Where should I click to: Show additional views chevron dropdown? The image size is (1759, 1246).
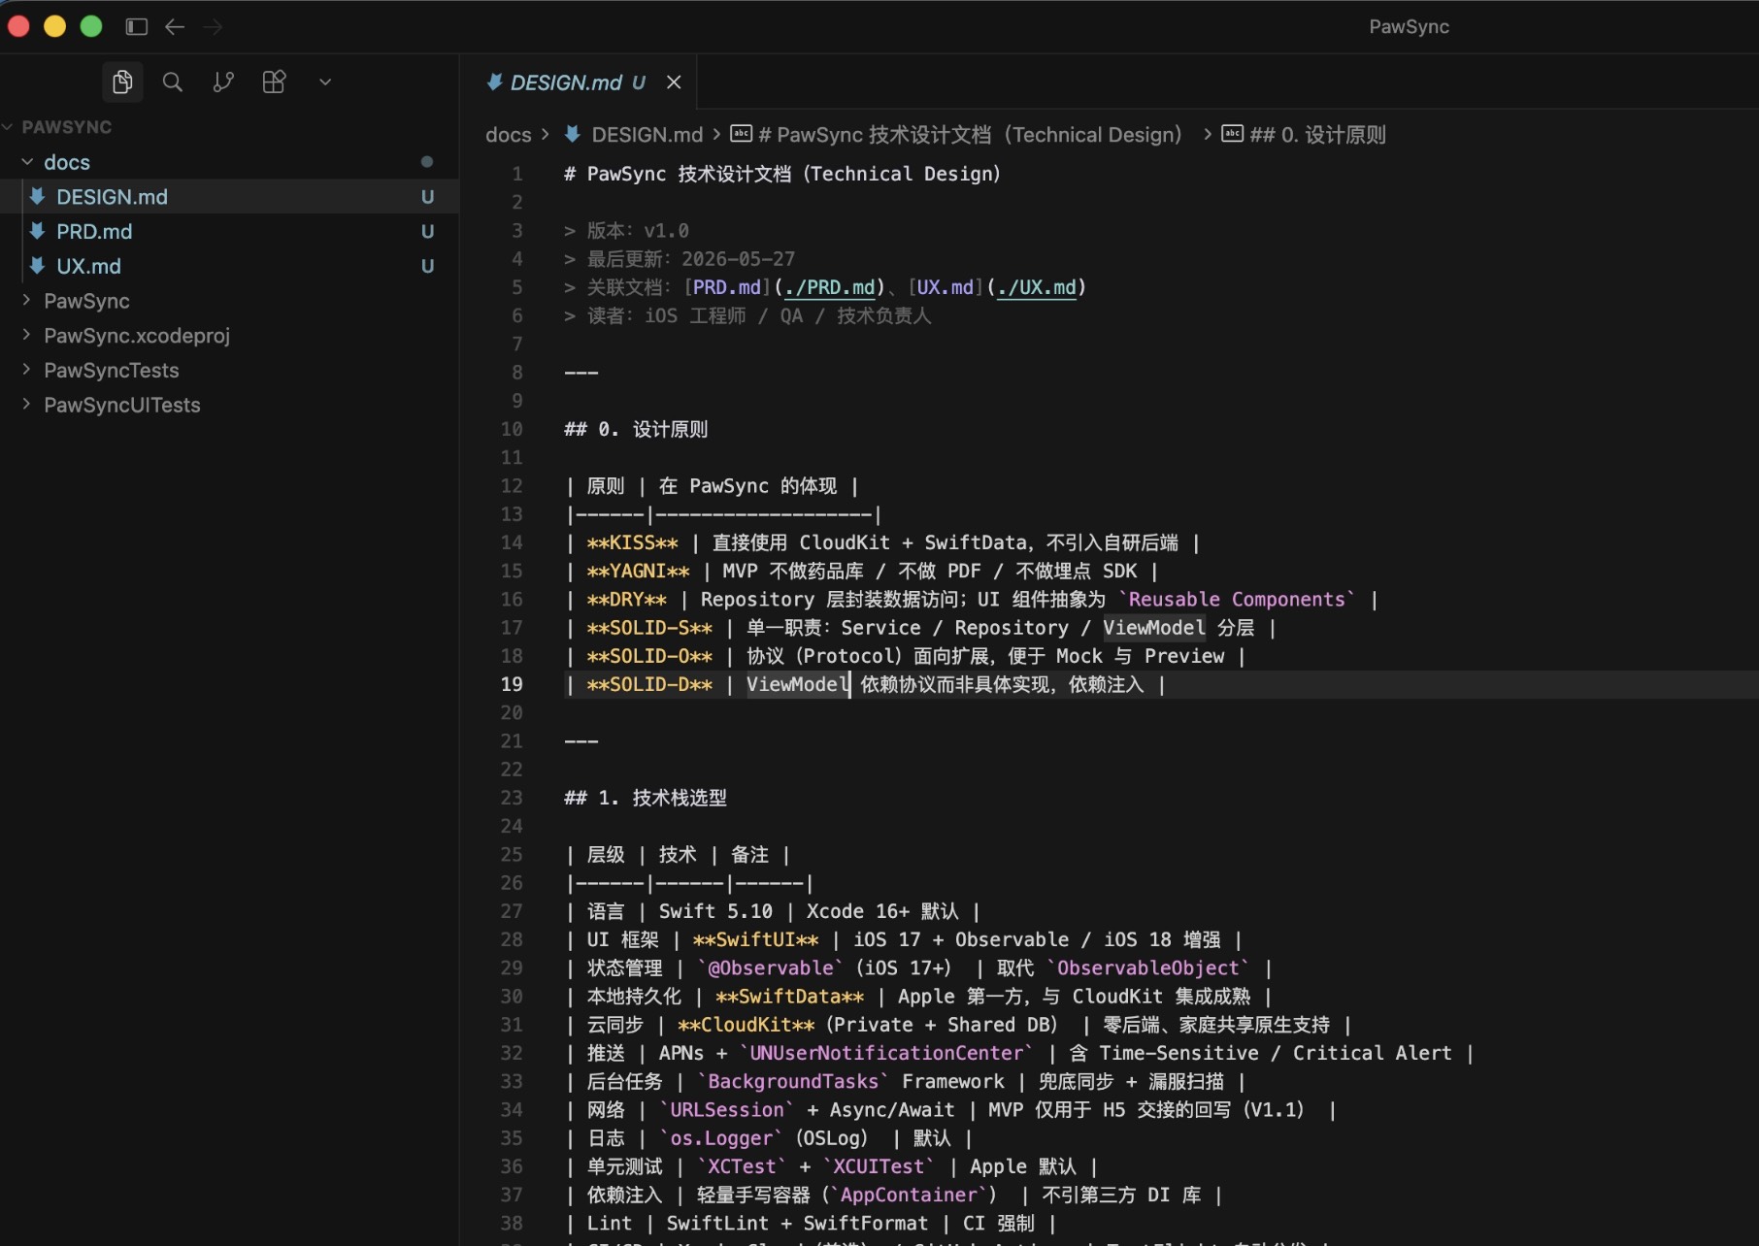click(x=325, y=82)
